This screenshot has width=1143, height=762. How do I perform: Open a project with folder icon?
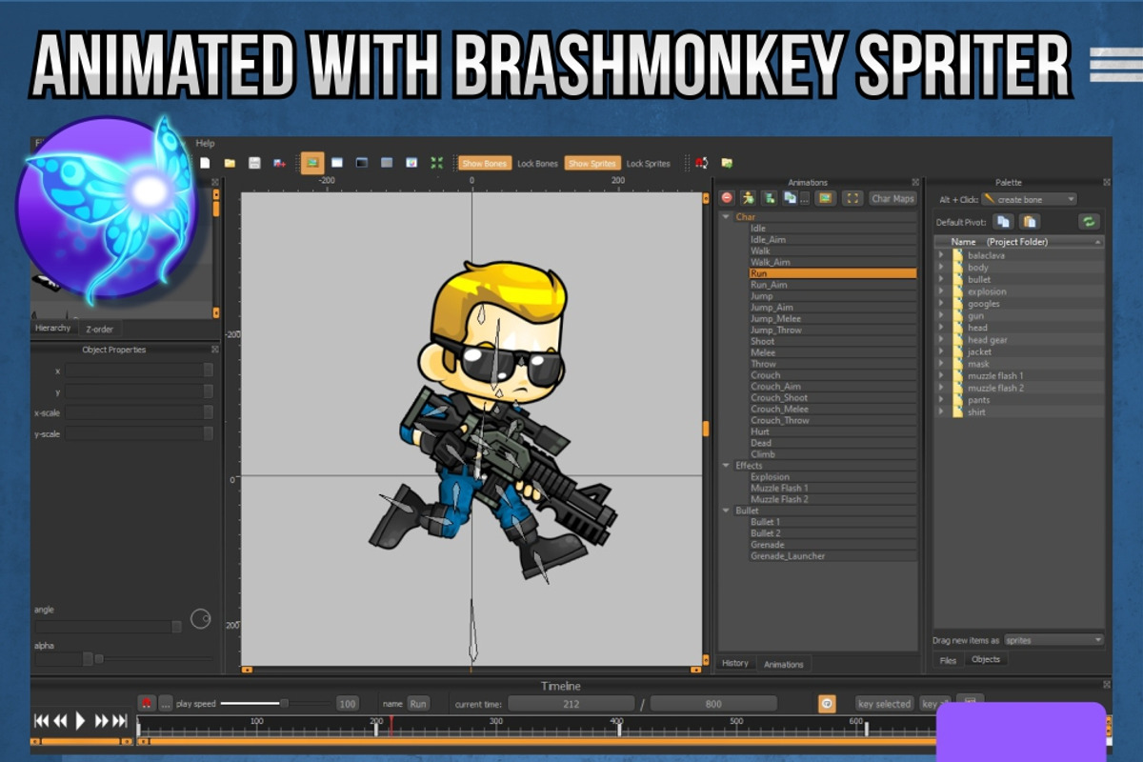pos(230,163)
